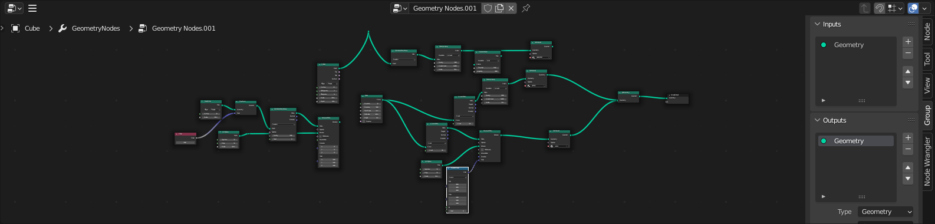Select the red Value input node

pyautogui.click(x=185, y=139)
